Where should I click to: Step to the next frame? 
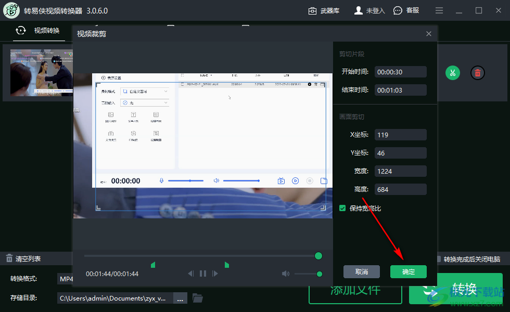point(215,274)
